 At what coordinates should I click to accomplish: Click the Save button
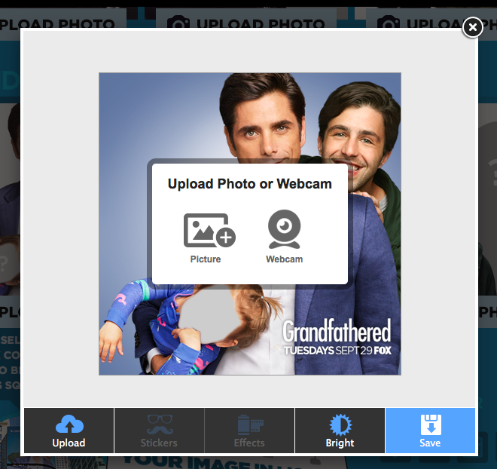[x=430, y=431]
